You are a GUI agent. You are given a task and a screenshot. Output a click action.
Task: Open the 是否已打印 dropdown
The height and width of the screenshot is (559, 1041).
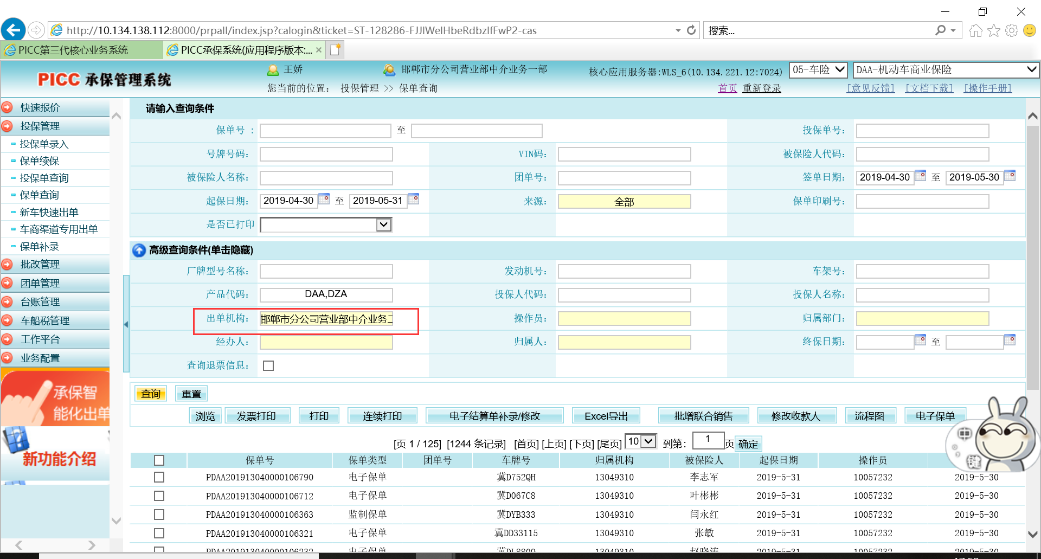point(383,224)
